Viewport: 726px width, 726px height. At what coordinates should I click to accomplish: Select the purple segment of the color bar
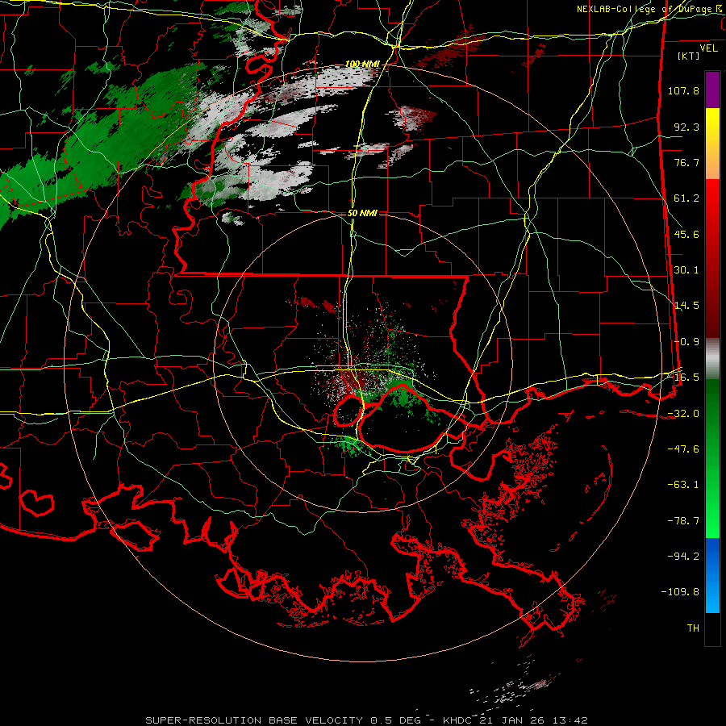pos(712,90)
